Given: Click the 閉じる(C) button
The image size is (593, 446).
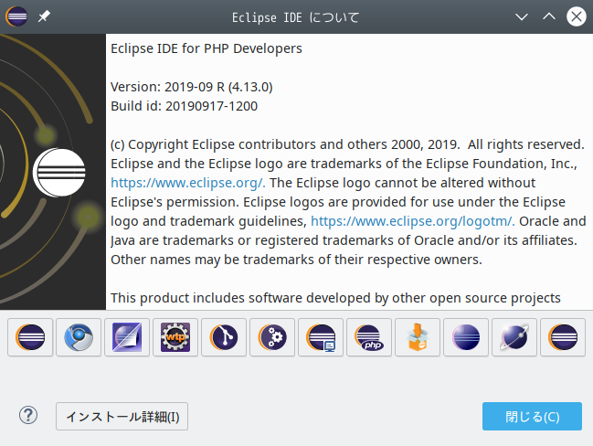Looking at the screenshot, I should 532,416.
